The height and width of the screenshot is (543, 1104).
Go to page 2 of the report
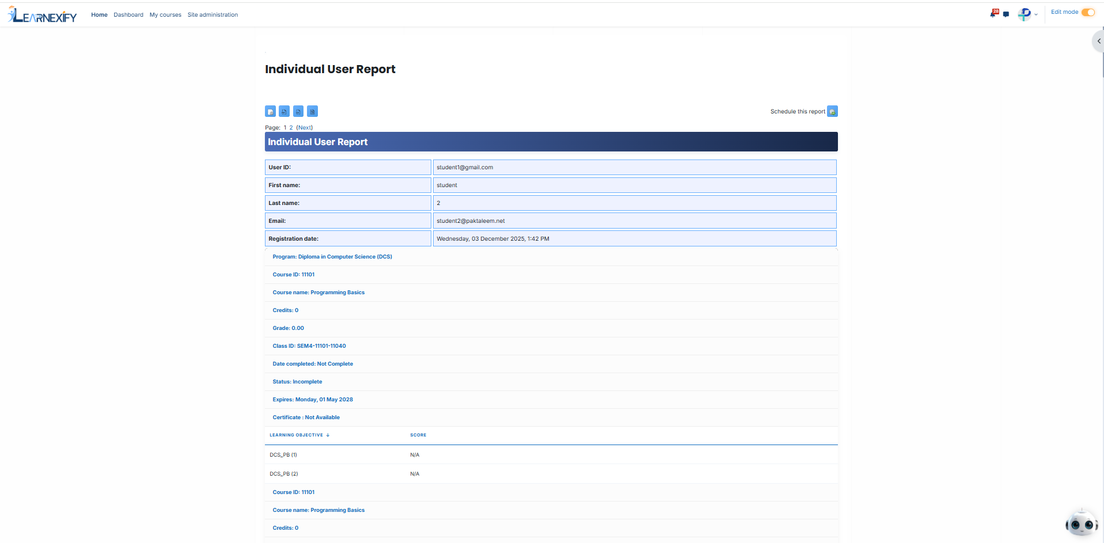pyautogui.click(x=291, y=128)
